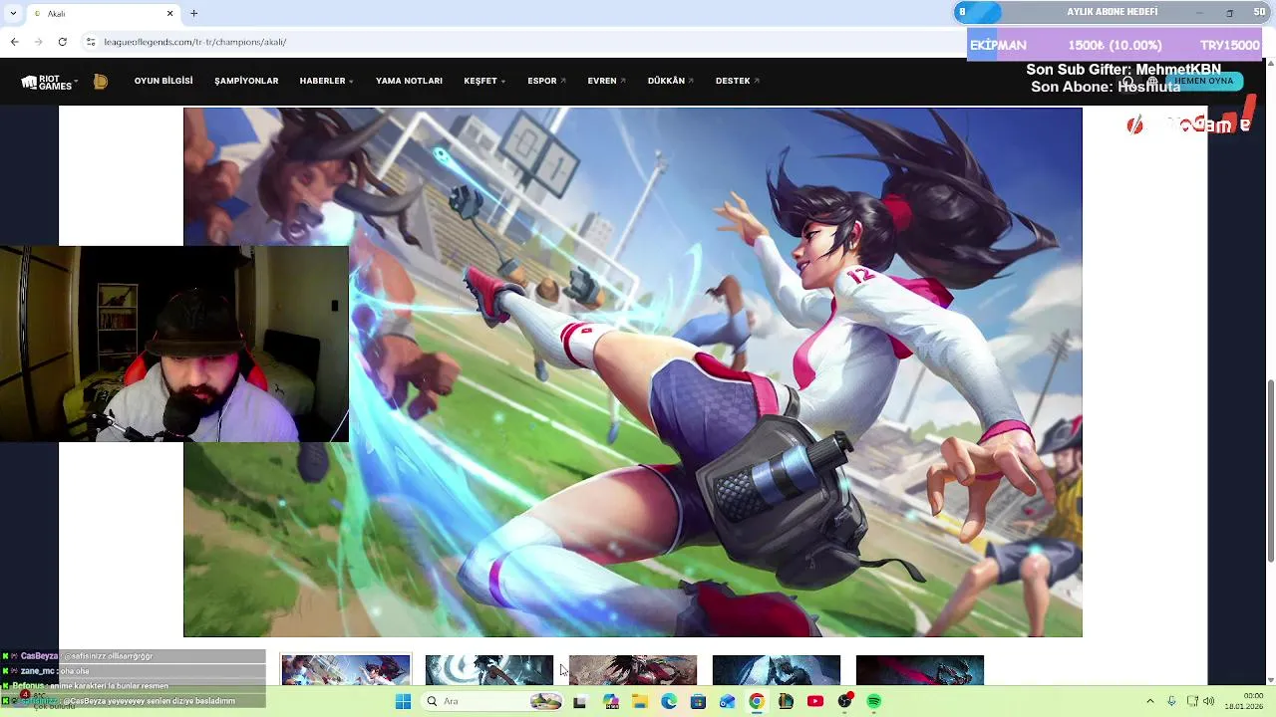The width and height of the screenshot is (1276, 717).
Task: Close the Akali browser tab
Action: click(x=169, y=13)
